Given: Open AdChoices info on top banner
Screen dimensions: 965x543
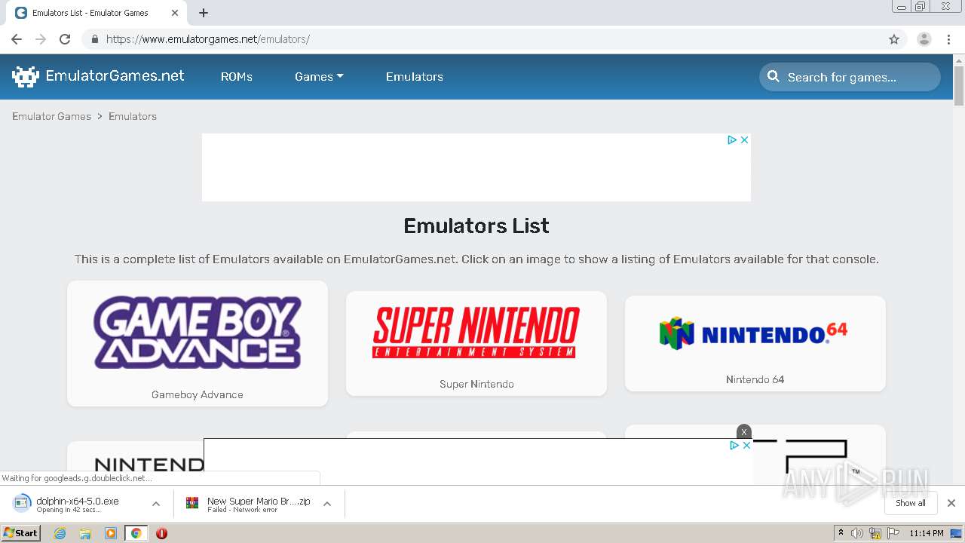Looking at the screenshot, I should coord(731,140).
